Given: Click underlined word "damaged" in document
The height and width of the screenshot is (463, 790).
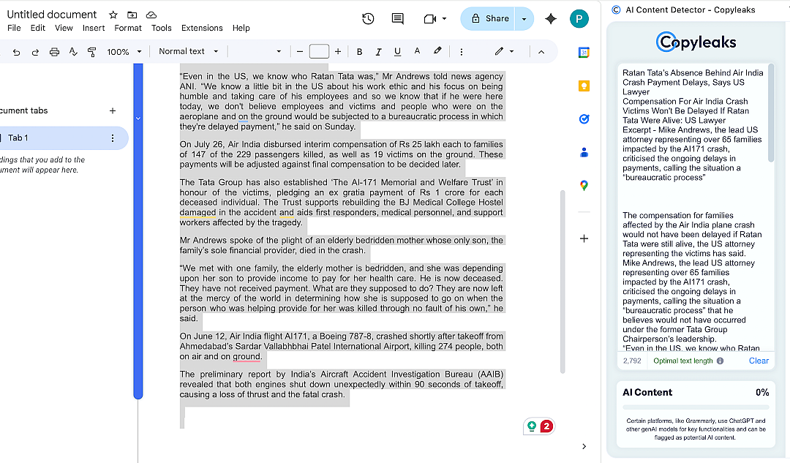Looking at the screenshot, I should pos(197,213).
